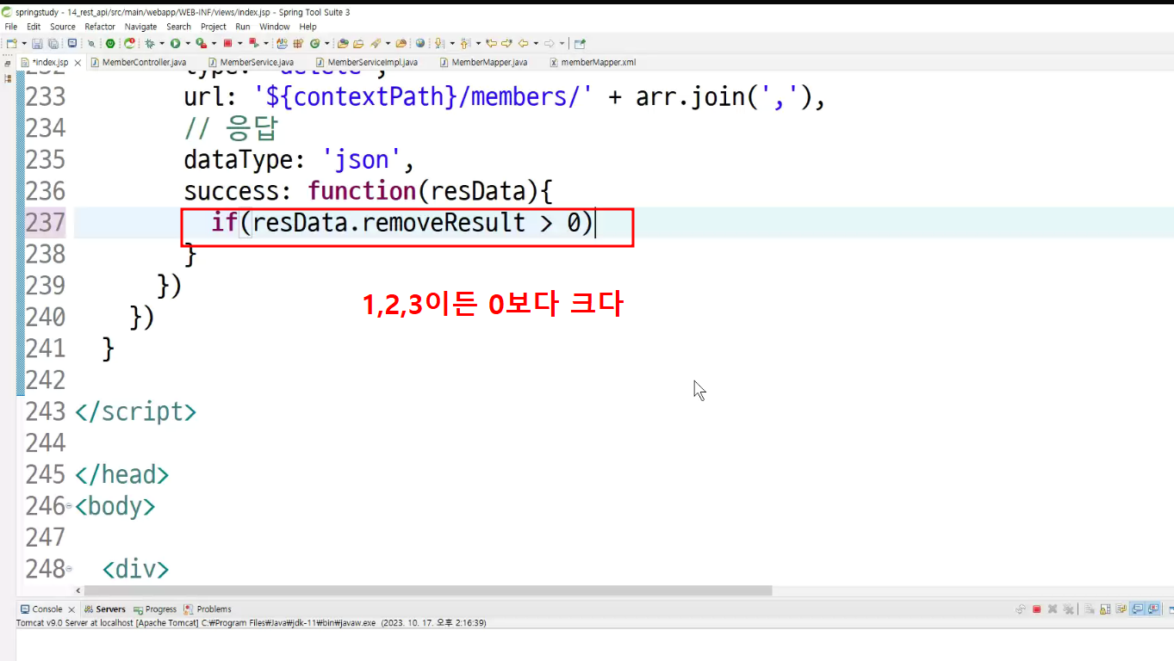The image size is (1174, 661).
Task: Click the closing </script> tag
Action: (x=136, y=411)
